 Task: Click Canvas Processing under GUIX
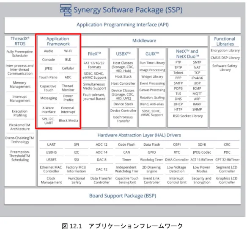point(152,90)
